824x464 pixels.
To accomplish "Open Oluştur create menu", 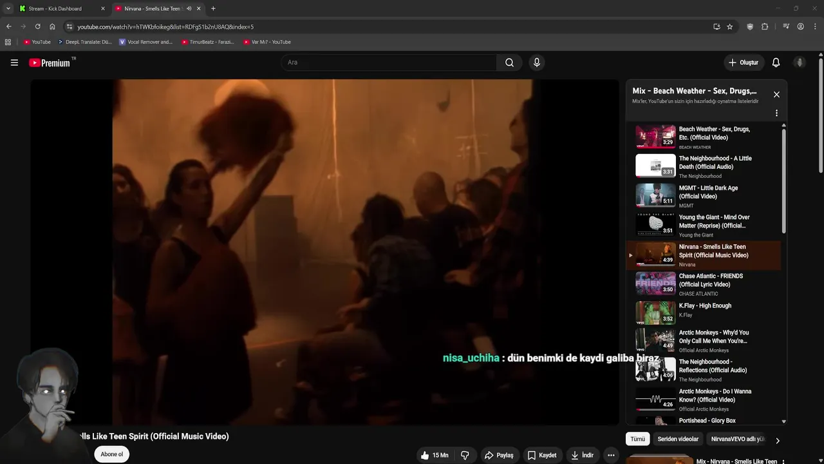I will (x=744, y=63).
